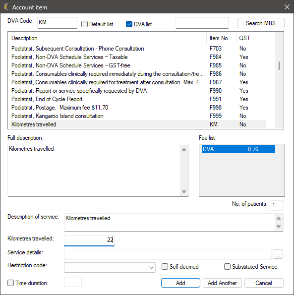The width and height of the screenshot is (294, 295).
Task: Click Description of service scroll up arrow
Action: pos(279,218)
